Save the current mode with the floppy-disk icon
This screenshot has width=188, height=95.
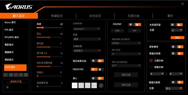[11, 75]
